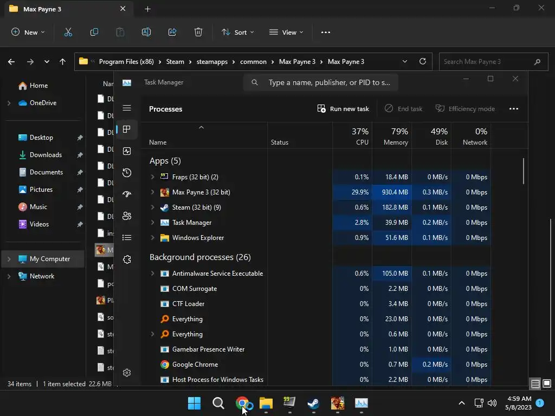Open the View menu

point(286,32)
